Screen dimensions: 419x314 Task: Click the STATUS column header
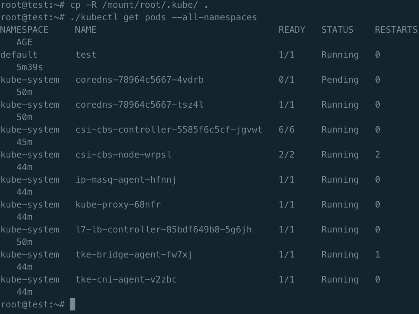pos(337,30)
